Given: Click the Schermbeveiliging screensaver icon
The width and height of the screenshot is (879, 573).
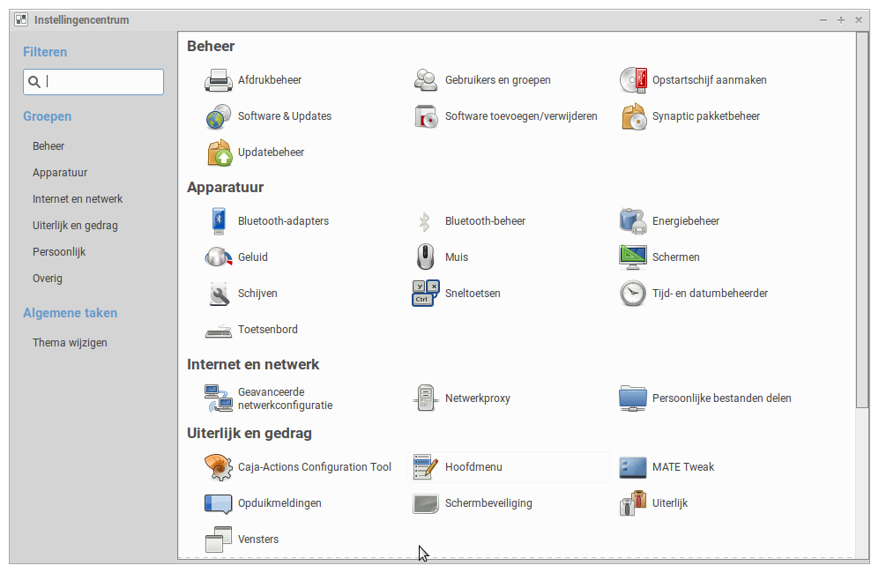Looking at the screenshot, I should click(426, 503).
